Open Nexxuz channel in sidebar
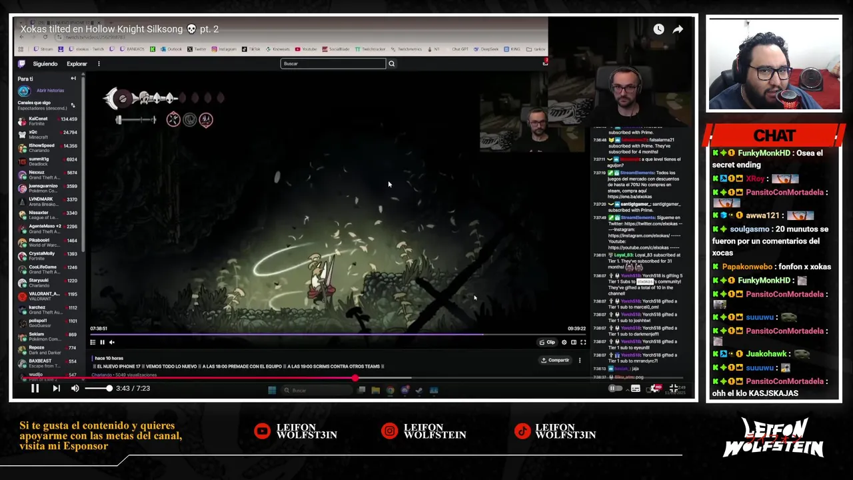The width and height of the screenshot is (853, 480). coord(48,175)
